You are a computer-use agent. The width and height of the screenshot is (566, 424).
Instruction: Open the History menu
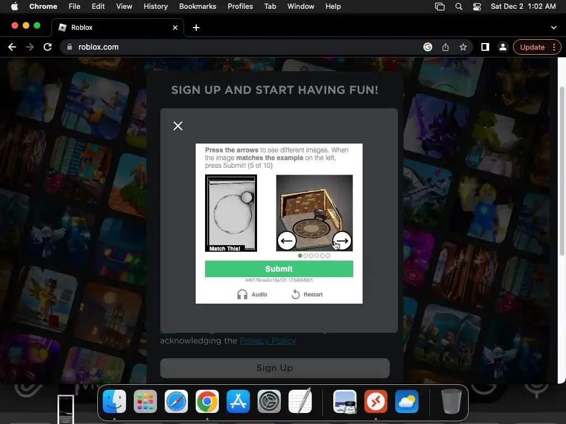[155, 7]
